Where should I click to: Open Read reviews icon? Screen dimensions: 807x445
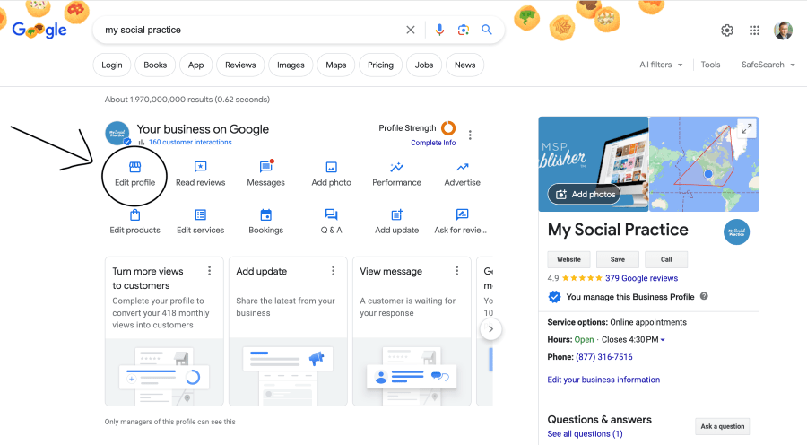200,167
